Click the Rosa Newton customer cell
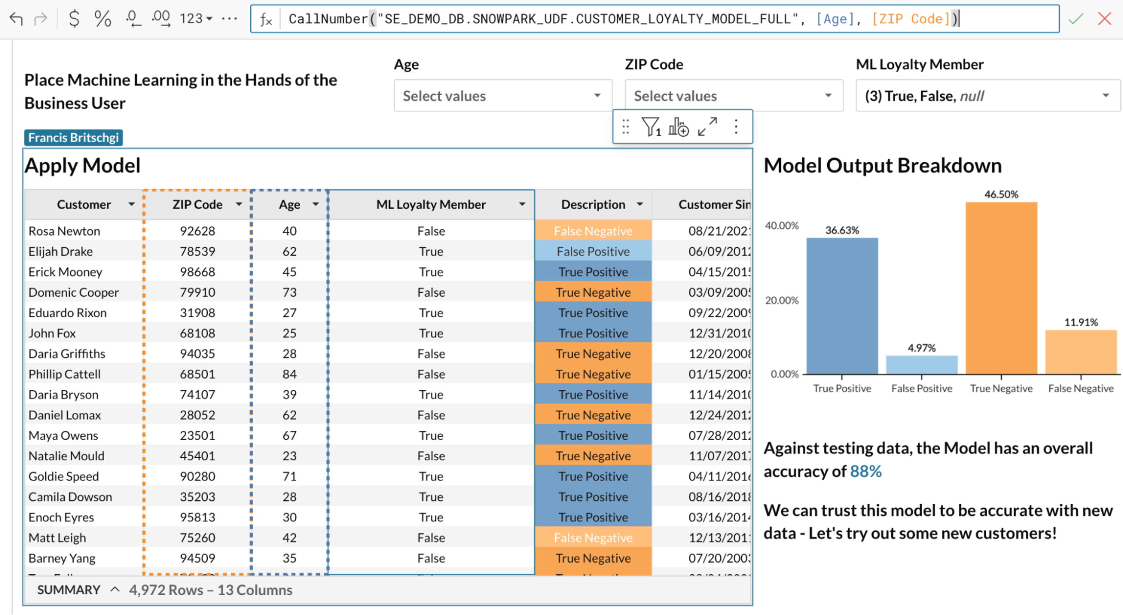 [x=84, y=230]
